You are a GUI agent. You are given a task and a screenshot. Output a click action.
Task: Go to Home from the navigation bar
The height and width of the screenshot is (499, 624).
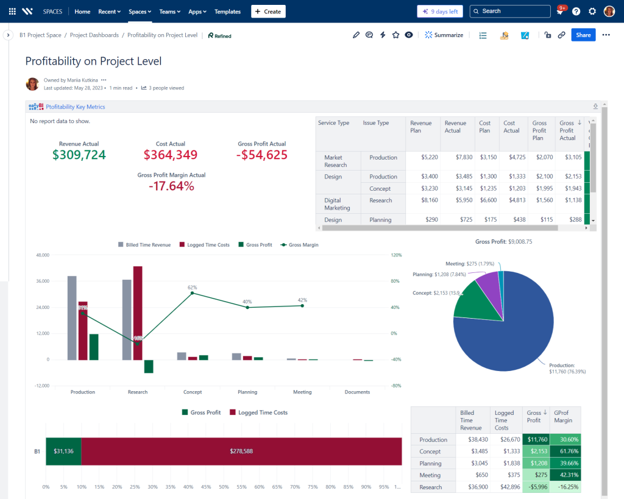82,11
